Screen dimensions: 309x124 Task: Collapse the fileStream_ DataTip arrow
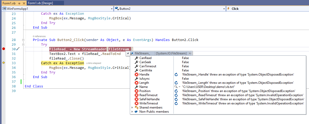tap(128, 53)
